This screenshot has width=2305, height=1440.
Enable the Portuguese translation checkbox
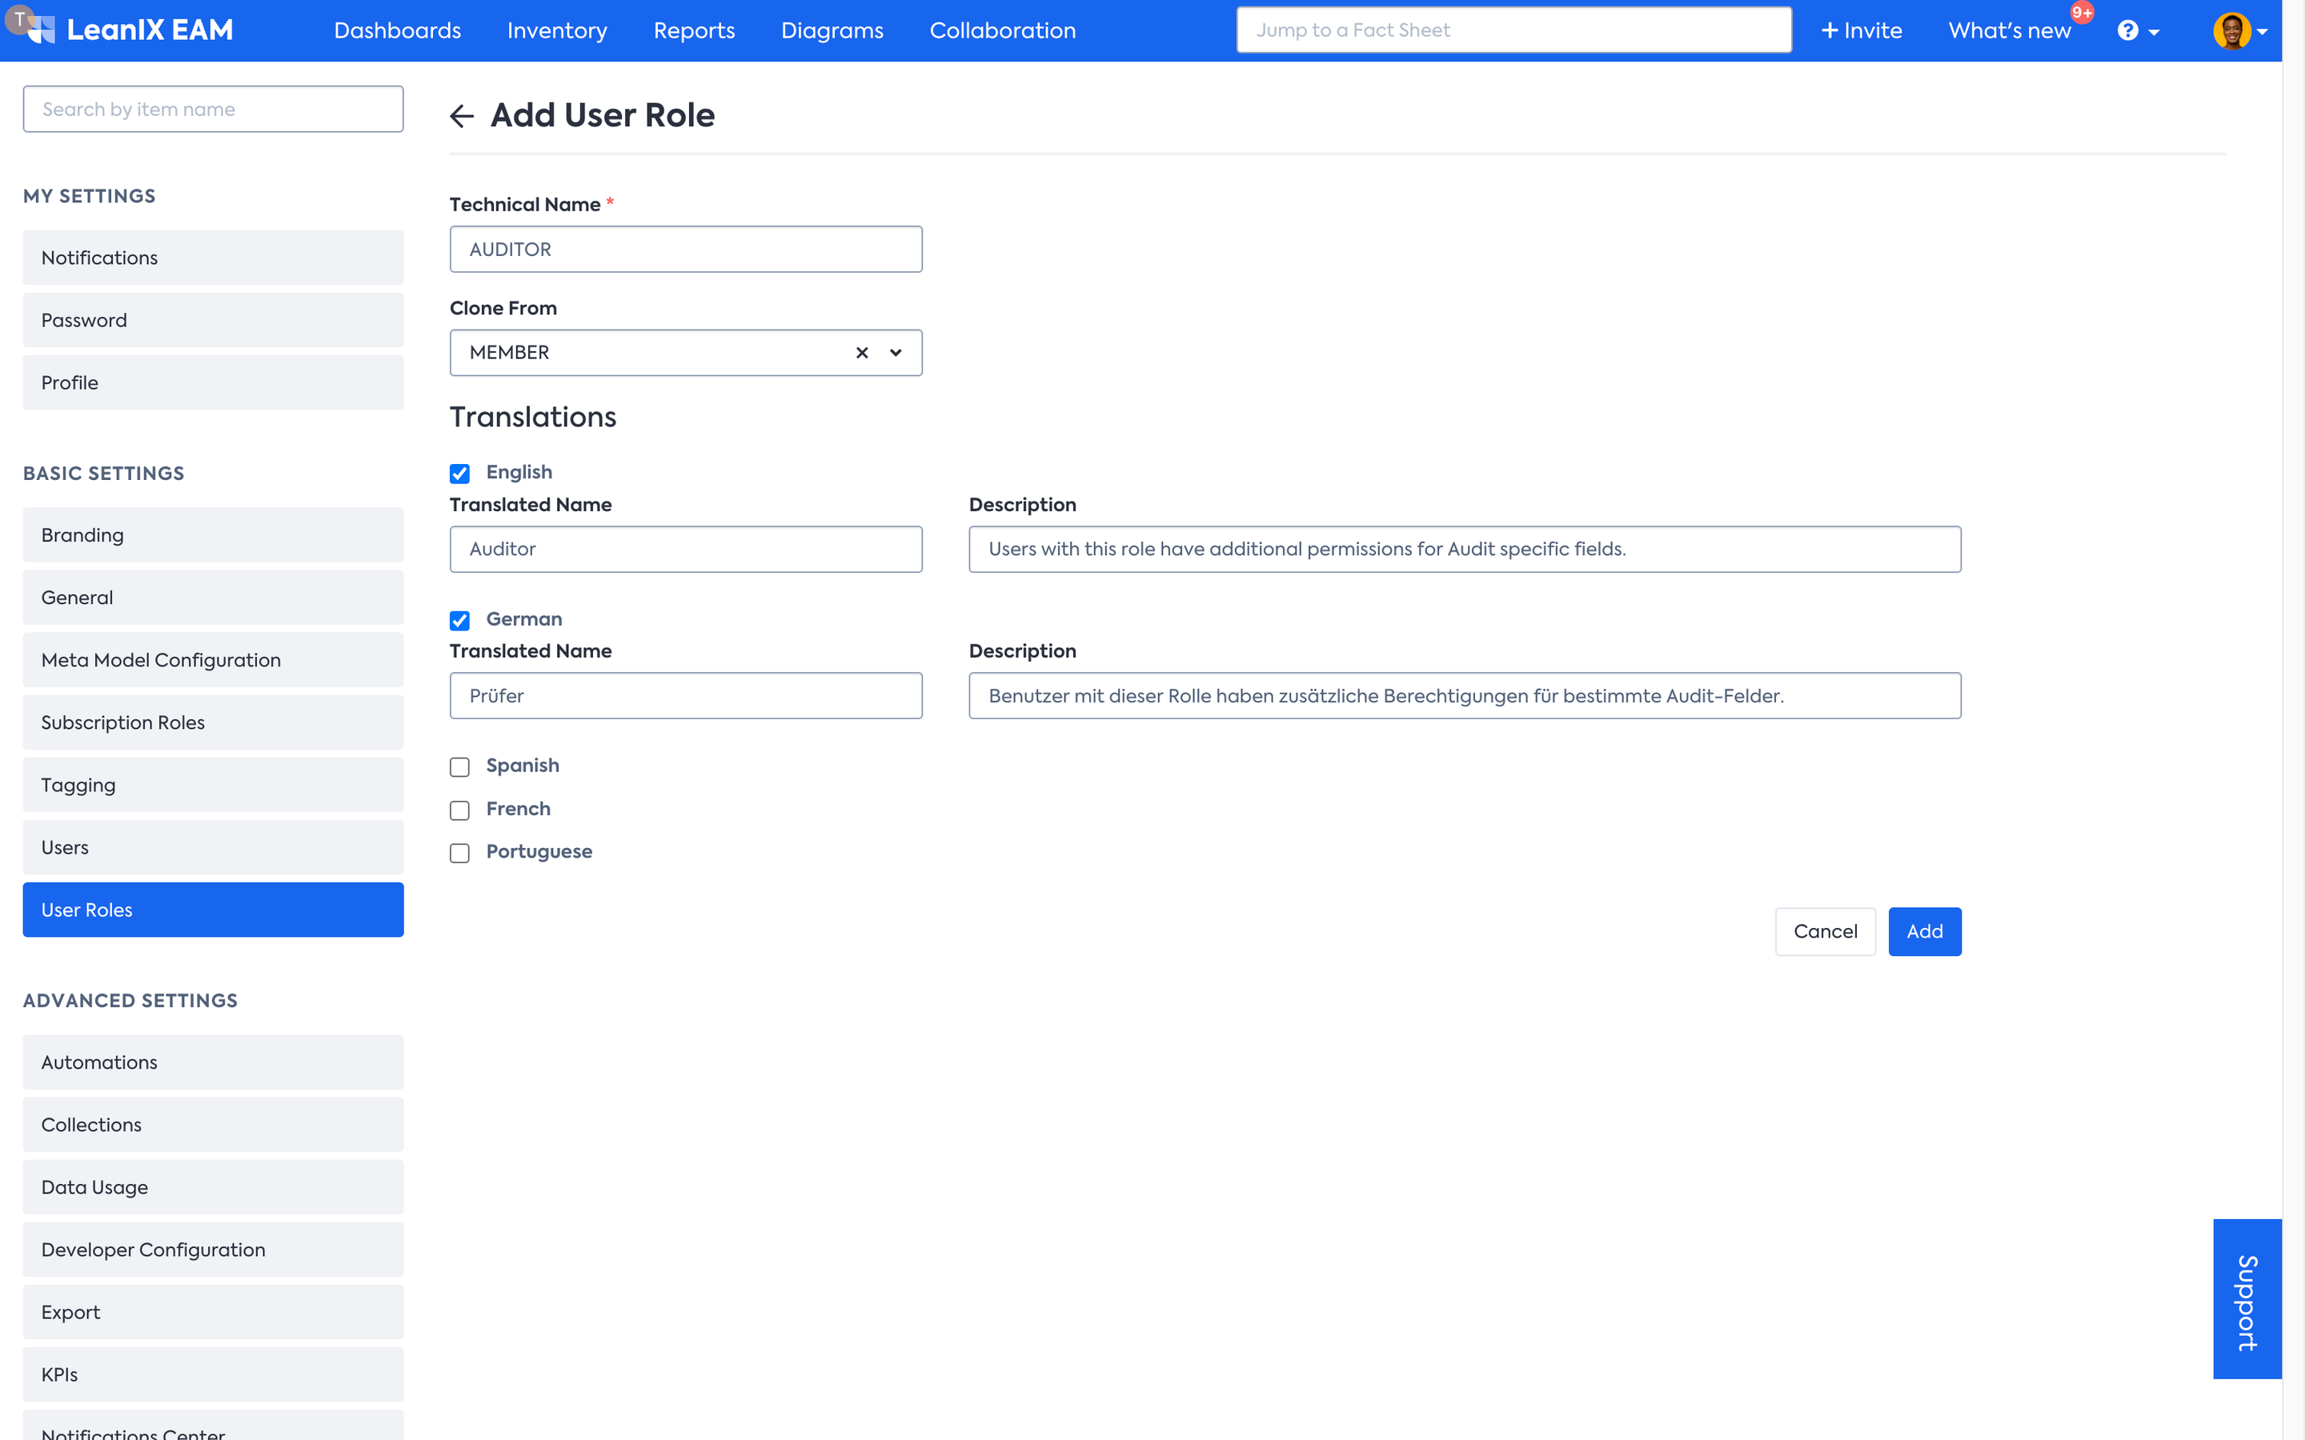pyautogui.click(x=460, y=854)
